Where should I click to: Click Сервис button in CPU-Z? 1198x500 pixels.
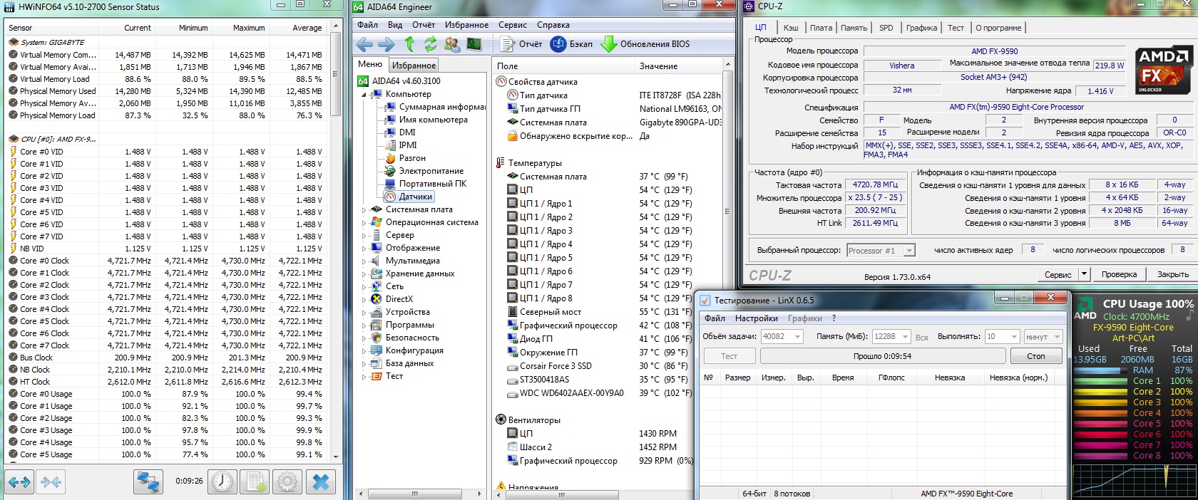[x=1058, y=274]
